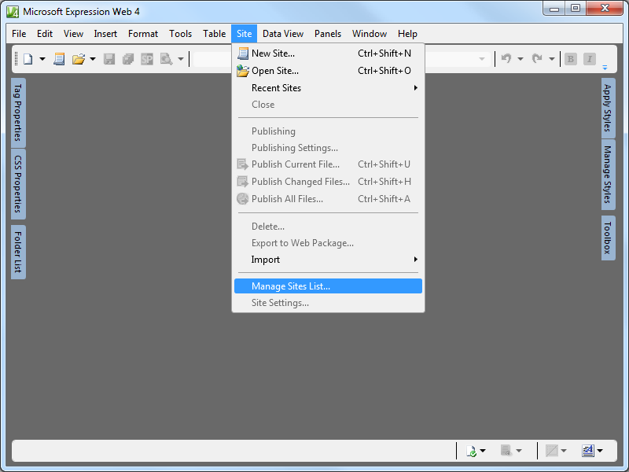This screenshot has width=629, height=472.
Task: Click the compatibility checker status bar icon
Action: (x=471, y=451)
